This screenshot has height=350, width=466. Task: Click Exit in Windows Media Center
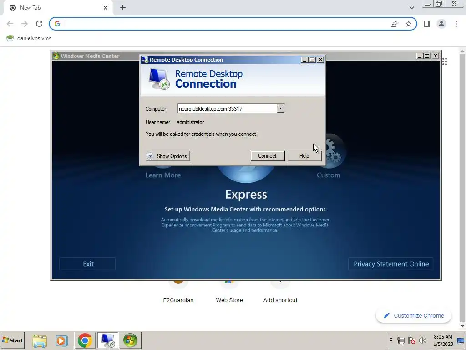[x=88, y=264]
